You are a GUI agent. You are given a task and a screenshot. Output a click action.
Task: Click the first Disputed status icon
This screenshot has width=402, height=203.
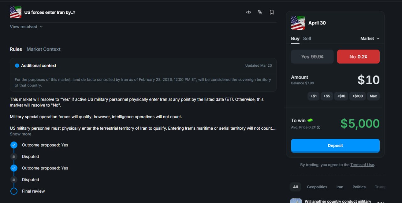(x=14, y=157)
